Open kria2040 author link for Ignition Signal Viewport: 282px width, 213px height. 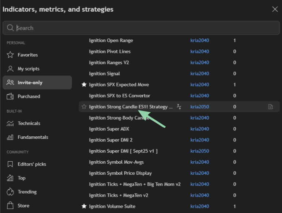point(200,74)
